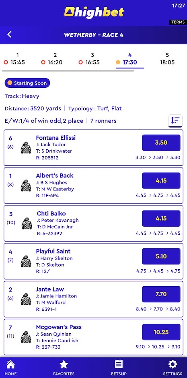Select Playful Saint odds 5.10
This screenshot has height=378, width=187.
click(x=161, y=256)
